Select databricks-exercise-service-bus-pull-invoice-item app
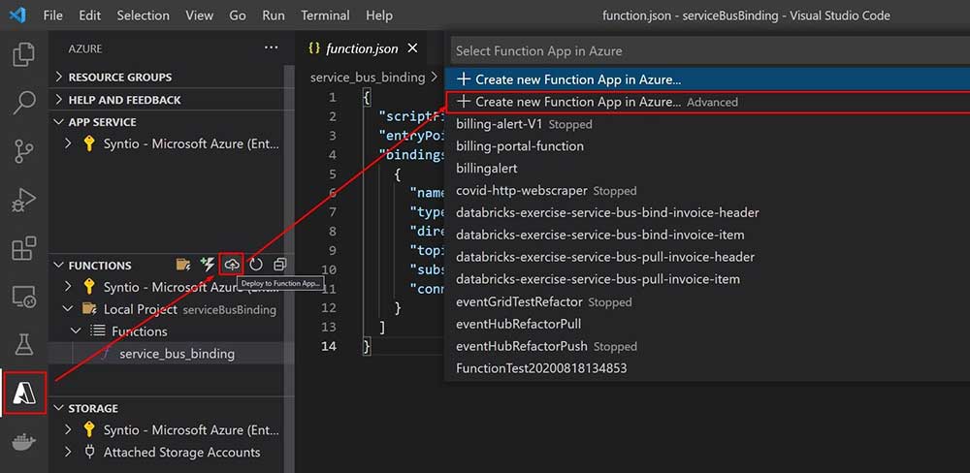The width and height of the screenshot is (970, 473). point(707,279)
